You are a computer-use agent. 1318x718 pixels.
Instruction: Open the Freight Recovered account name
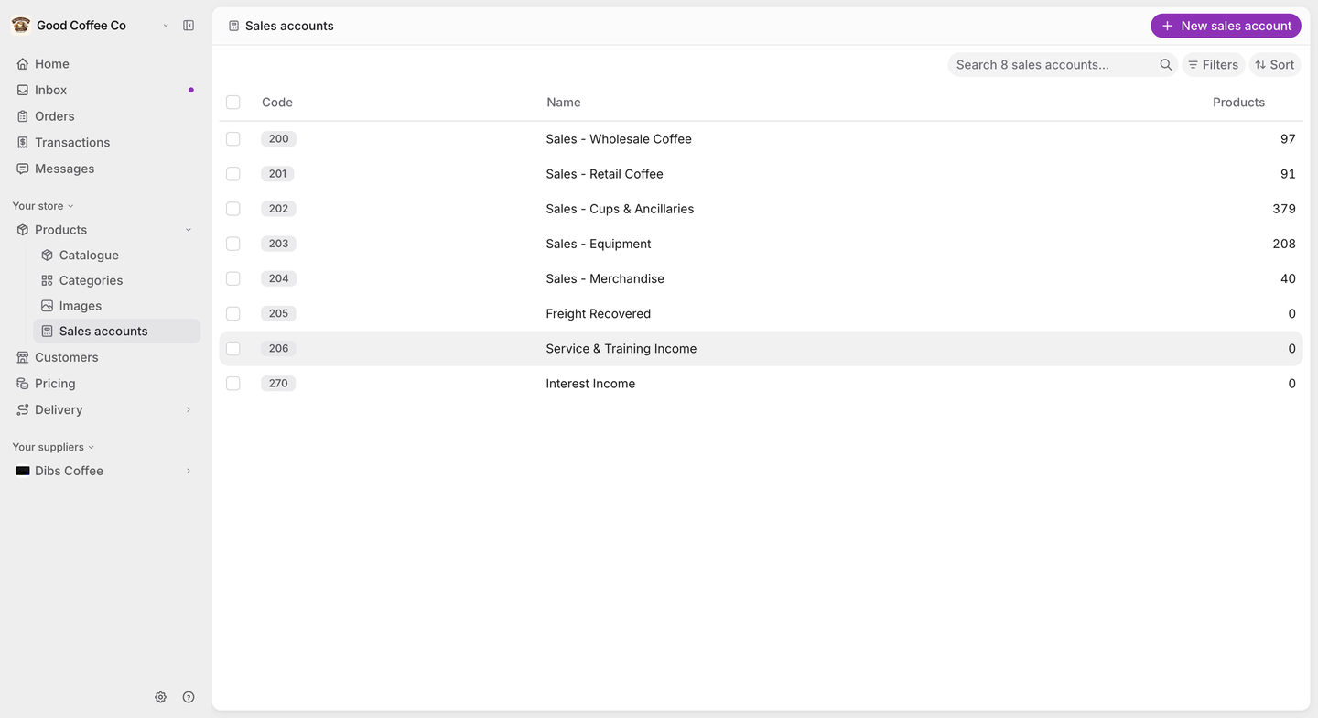click(x=599, y=313)
